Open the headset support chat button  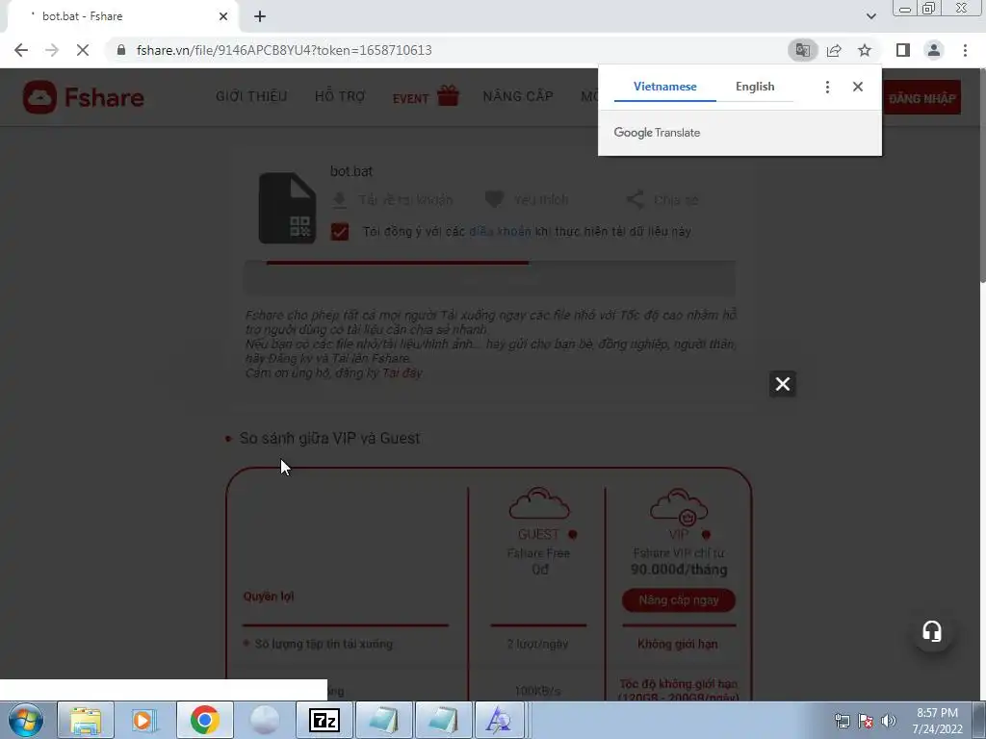932,631
